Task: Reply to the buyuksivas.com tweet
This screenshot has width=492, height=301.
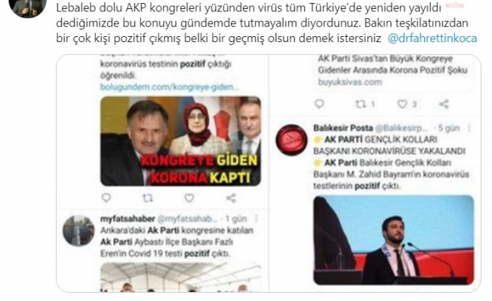Action: pos(319,104)
